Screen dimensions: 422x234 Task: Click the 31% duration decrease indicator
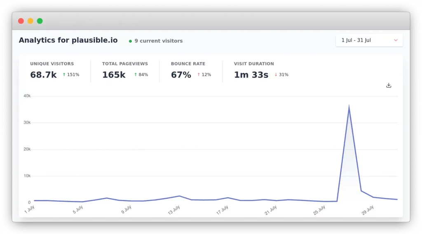pyautogui.click(x=281, y=75)
